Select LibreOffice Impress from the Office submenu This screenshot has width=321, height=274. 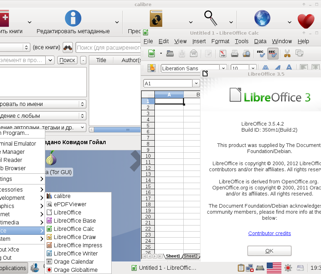[x=78, y=245]
